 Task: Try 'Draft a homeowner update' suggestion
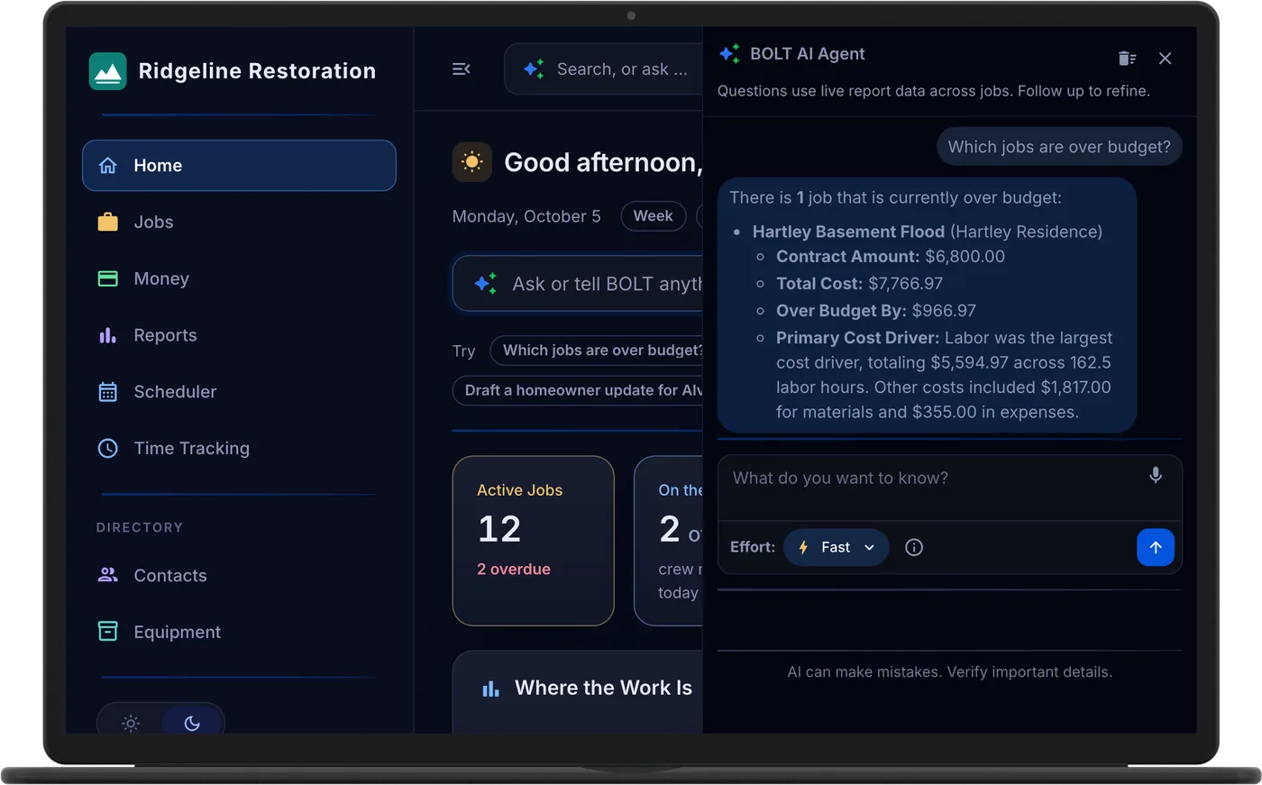(578, 390)
